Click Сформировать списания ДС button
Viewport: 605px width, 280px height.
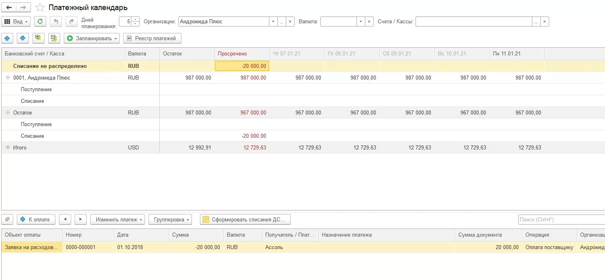(x=245, y=220)
